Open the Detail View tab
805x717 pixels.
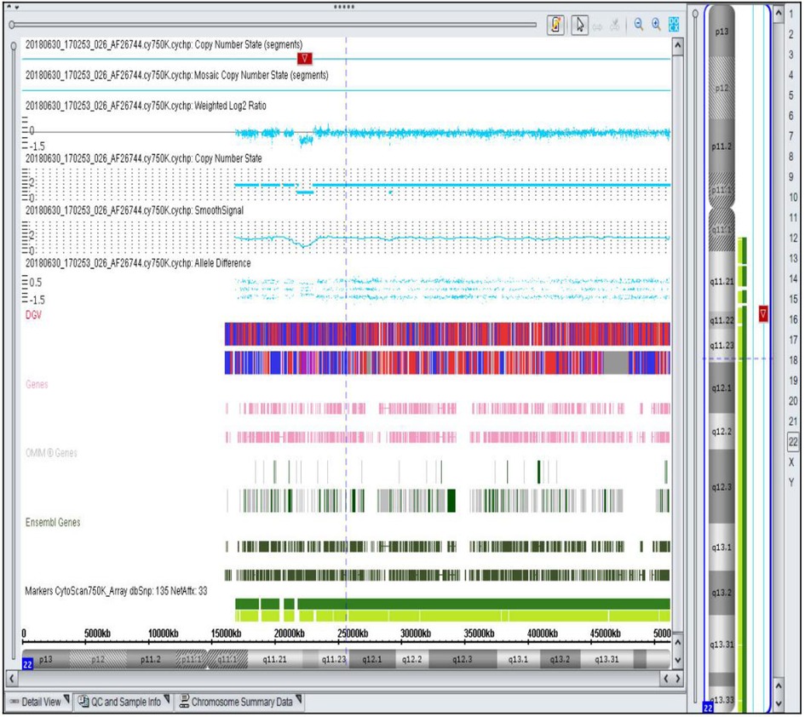[39, 702]
